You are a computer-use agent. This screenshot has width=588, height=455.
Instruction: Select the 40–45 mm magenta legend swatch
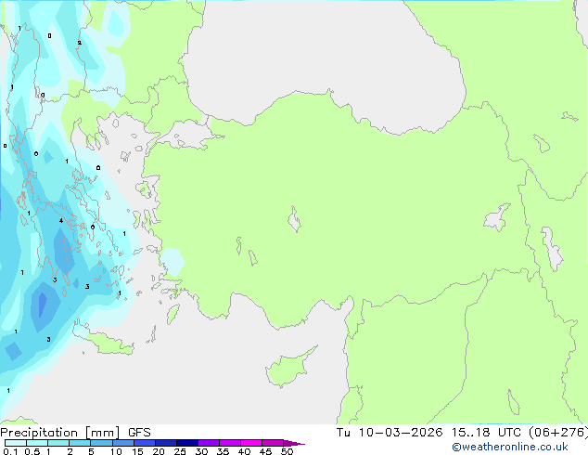pos(251,443)
